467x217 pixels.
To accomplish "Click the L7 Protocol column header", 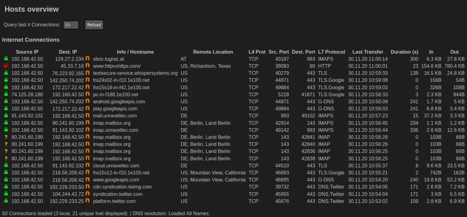I will tap(331, 52).
